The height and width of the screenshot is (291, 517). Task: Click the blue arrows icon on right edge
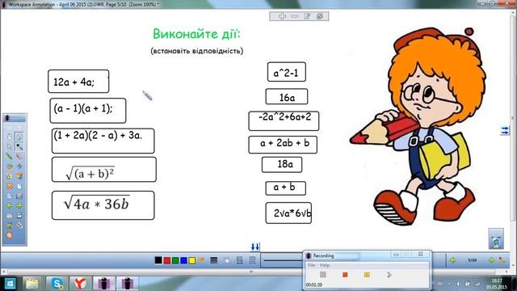(504, 131)
